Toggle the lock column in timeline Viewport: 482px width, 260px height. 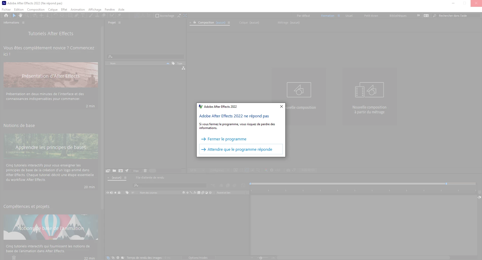tap(119, 193)
